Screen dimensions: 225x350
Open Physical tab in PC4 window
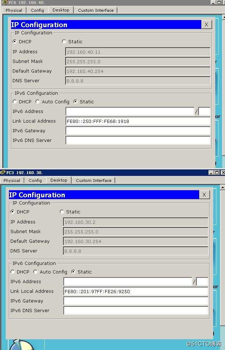[x=14, y=10]
